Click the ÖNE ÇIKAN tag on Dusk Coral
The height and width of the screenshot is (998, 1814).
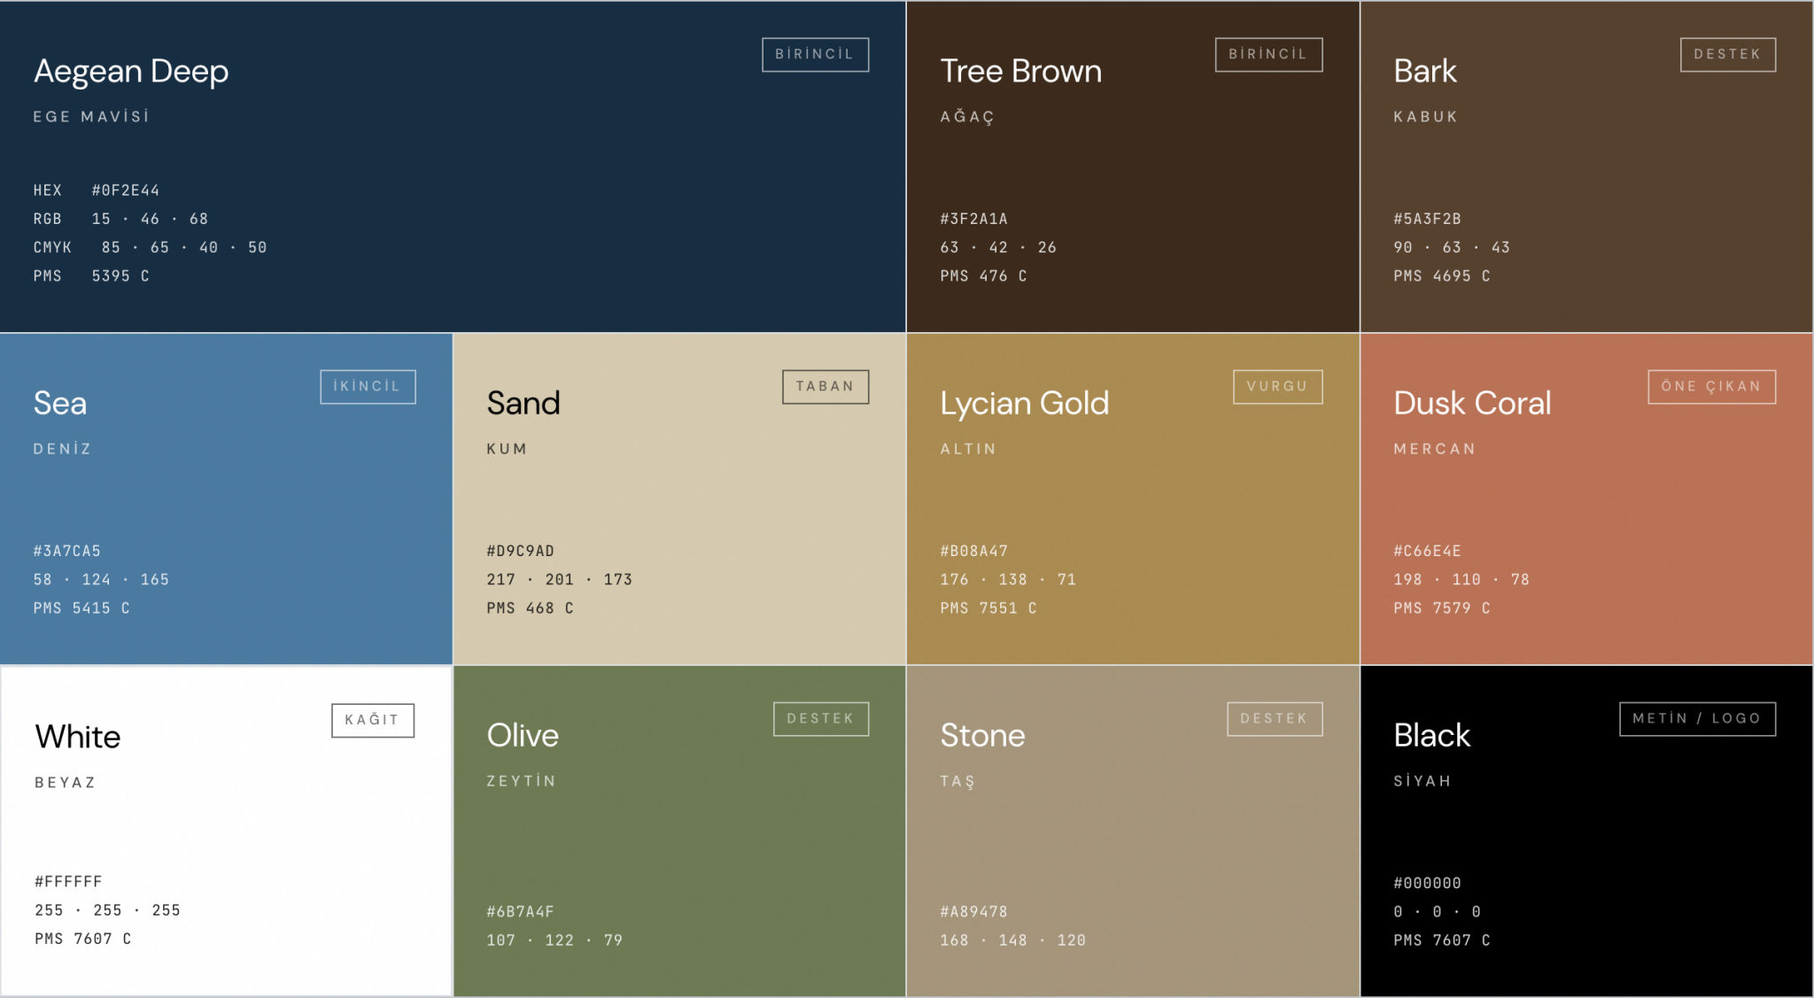(1711, 386)
